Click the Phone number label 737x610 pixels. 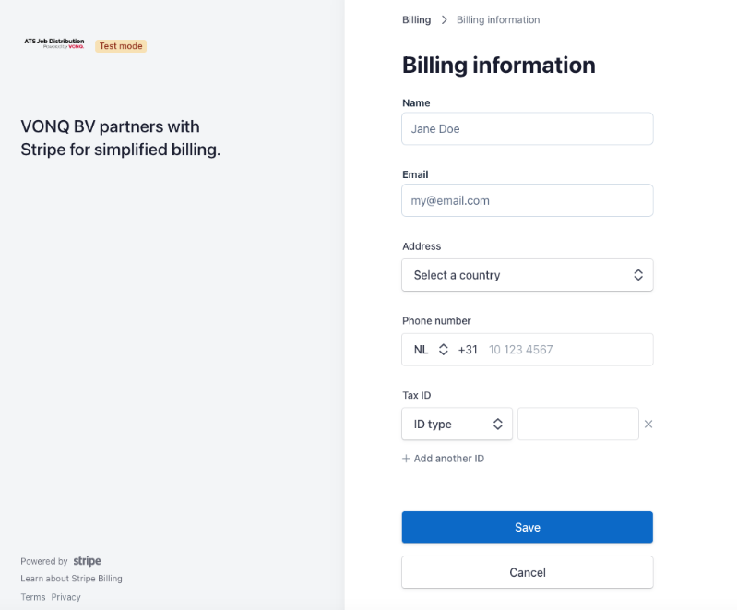[x=436, y=321]
